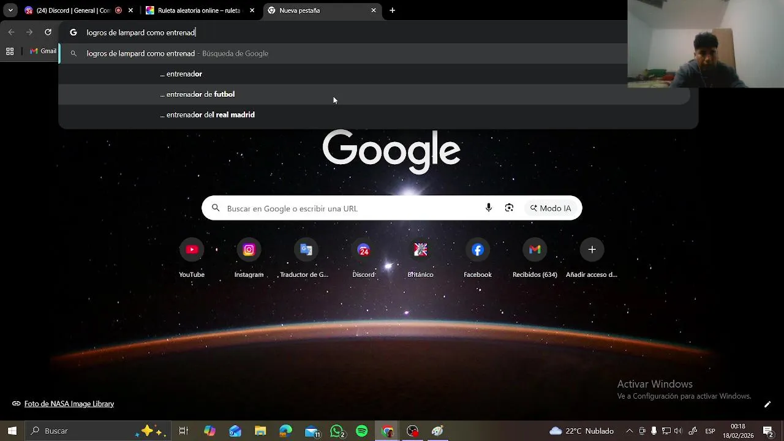This screenshot has width=784, height=441.
Task: Open the clock and date flyout
Action: [738, 431]
